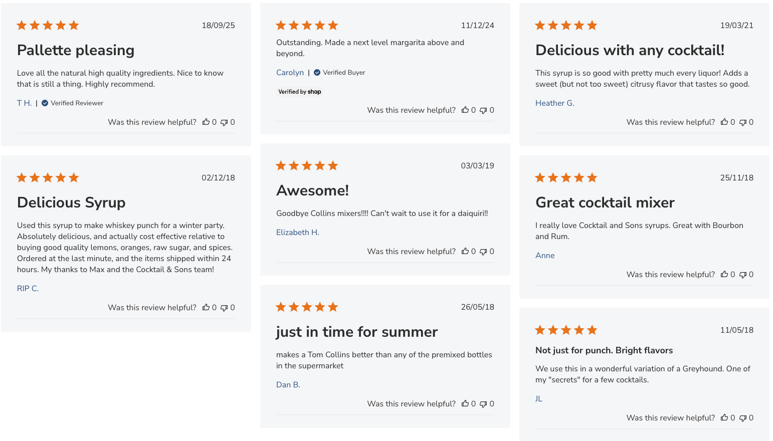Dislike Dan B.'s Tom Collins review
Viewport: 773px width, 441px height.
pyautogui.click(x=483, y=404)
